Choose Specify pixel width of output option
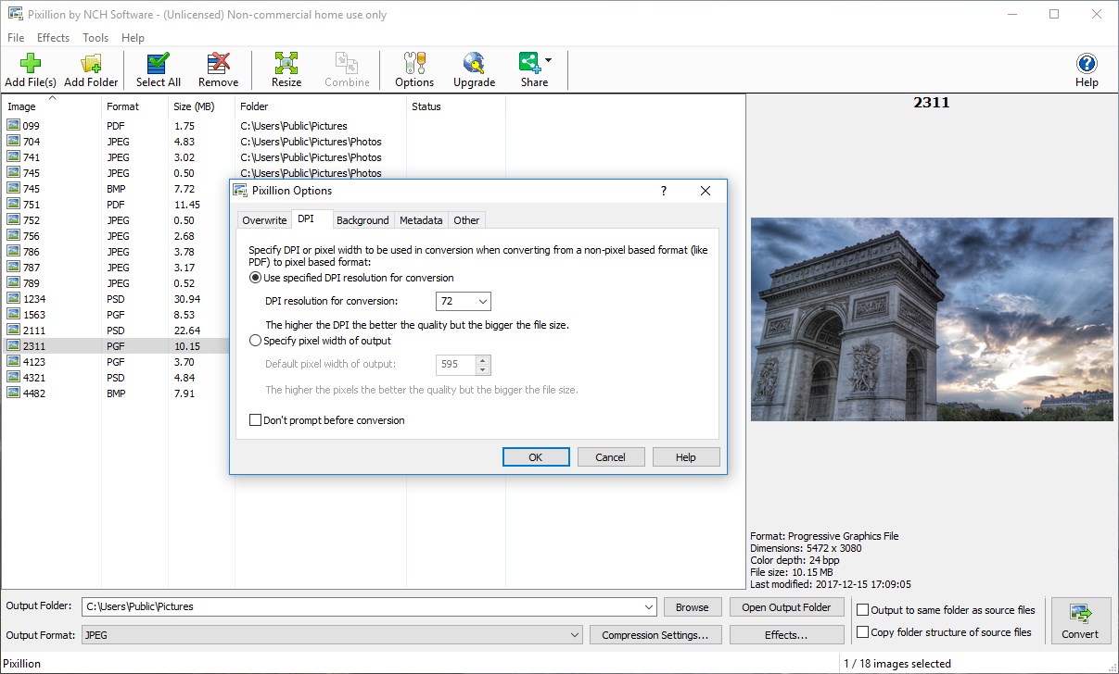Viewport: 1119px width, 674px height. pyautogui.click(x=255, y=340)
